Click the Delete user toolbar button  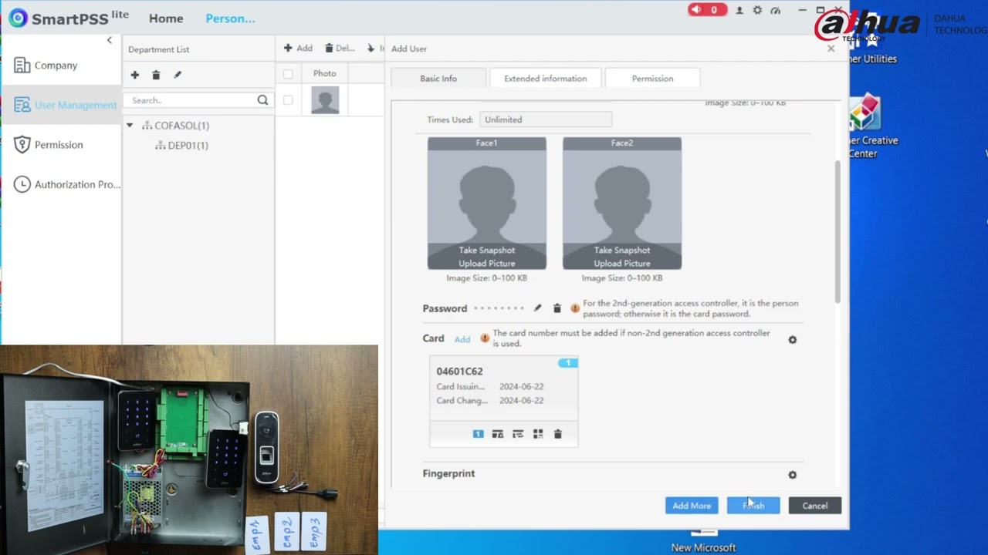340,48
